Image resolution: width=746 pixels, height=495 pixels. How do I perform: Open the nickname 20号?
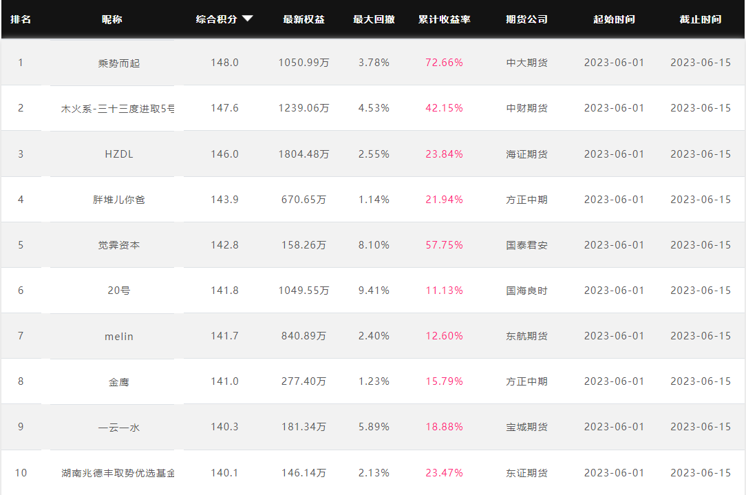pyautogui.click(x=119, y=291)
